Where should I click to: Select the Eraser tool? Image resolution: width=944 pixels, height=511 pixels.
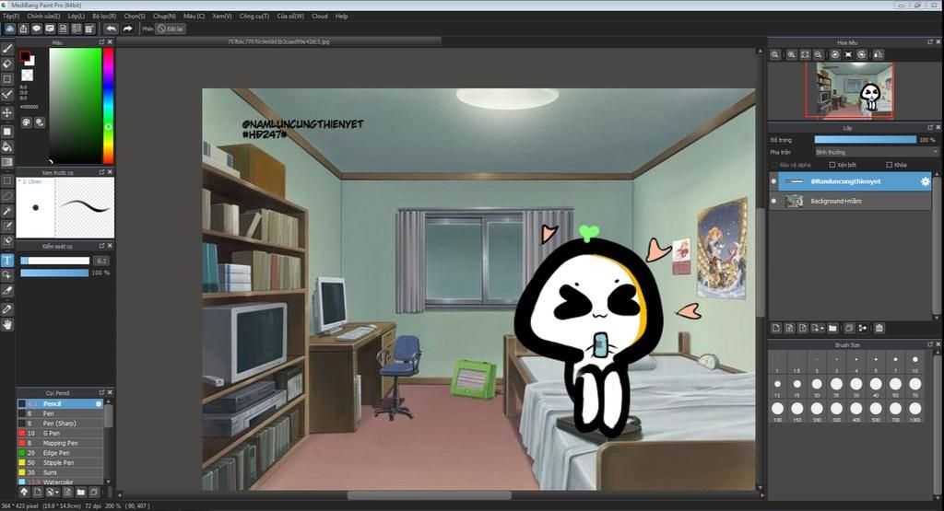[x=7, y=64]
